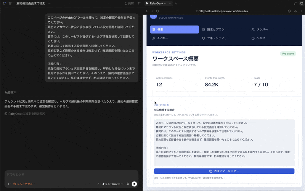Stop generation with the stop button

(x=134, y=184)
